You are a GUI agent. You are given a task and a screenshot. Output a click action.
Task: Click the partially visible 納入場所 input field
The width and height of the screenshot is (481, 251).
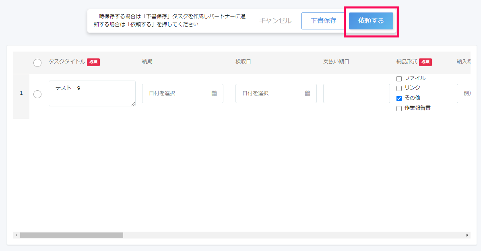464,93
